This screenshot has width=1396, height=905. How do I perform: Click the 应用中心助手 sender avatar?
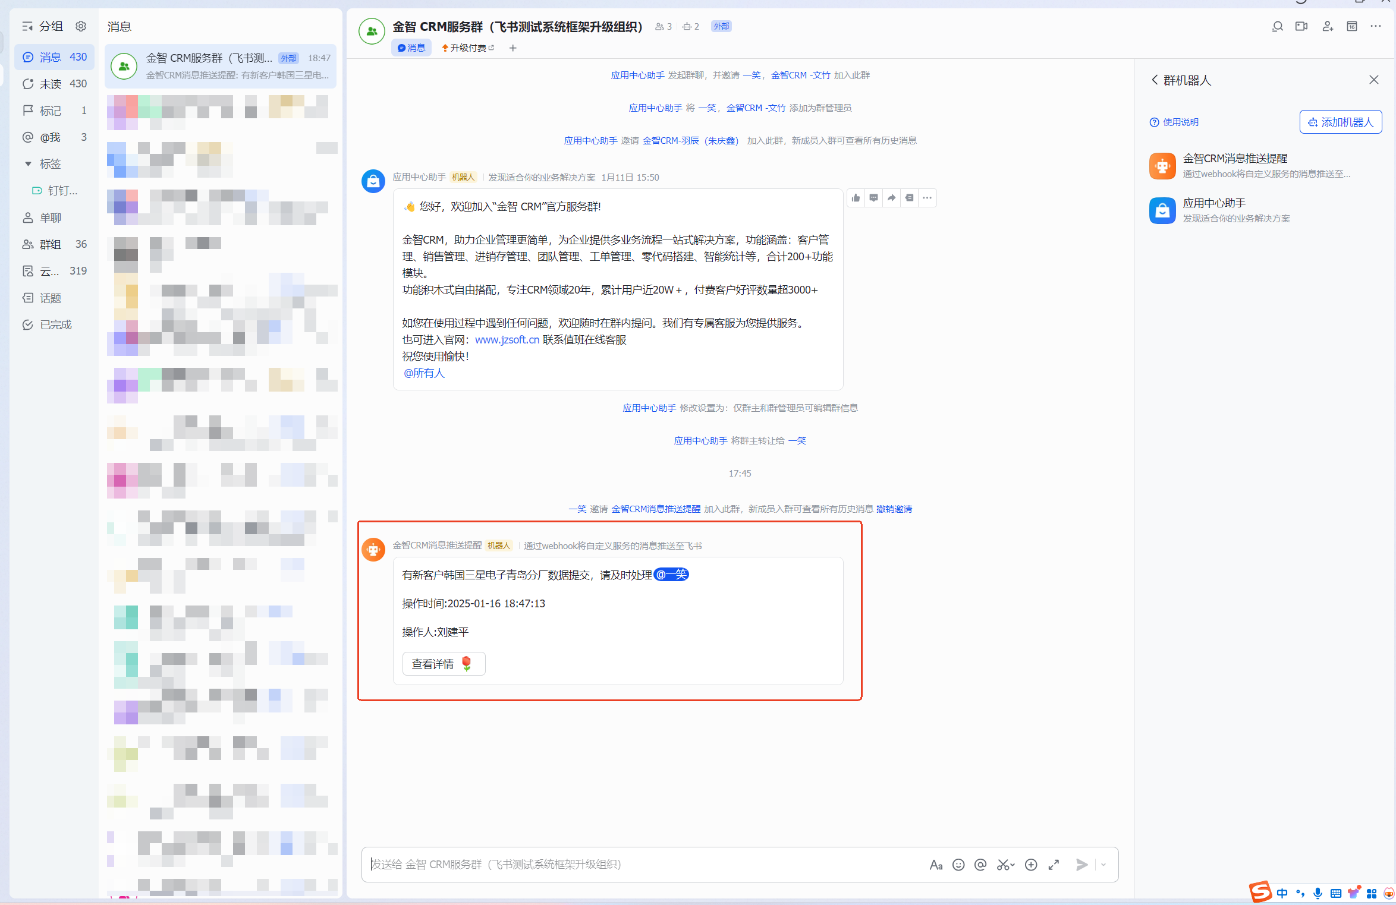pyautogui.click(x=373, y=181)
